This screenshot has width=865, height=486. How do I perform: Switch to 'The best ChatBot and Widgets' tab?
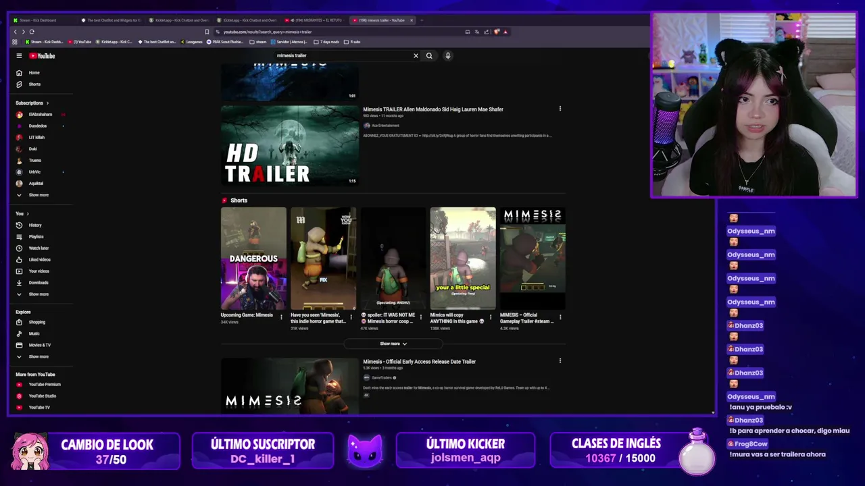point(111,20)
